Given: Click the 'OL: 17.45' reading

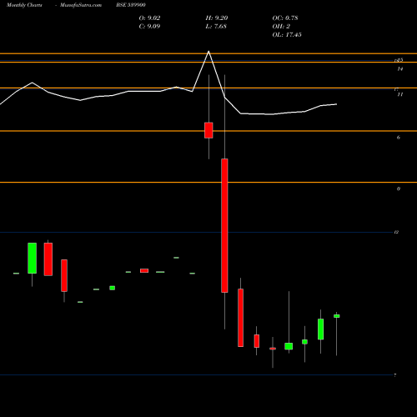Looking at the screenshot, I should click(287, 35).
